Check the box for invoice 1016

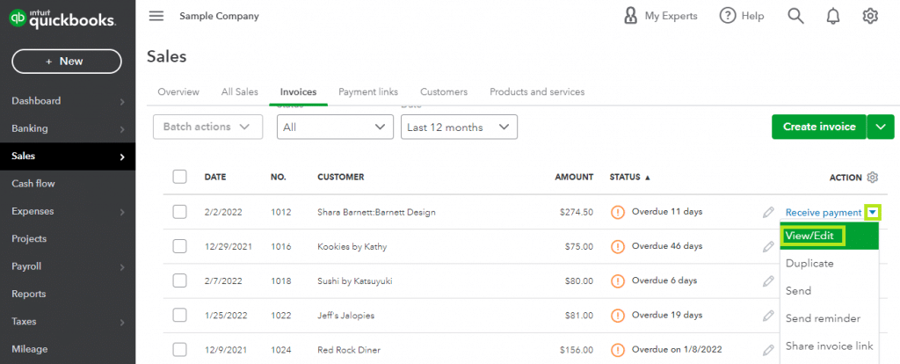tap(179, 246)
